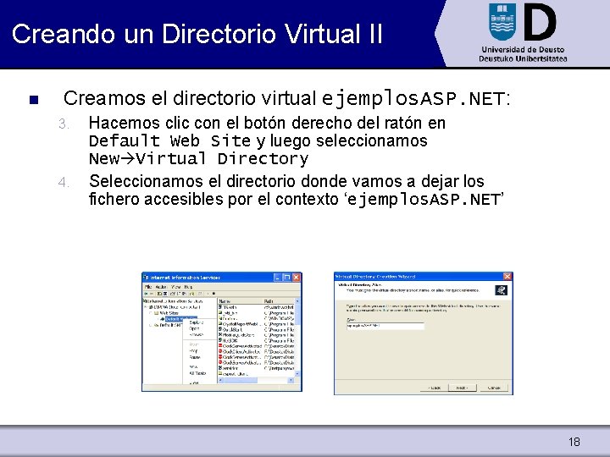Screen dimensions: 610x457
Task: Click Cancel in the Virtual Directory Creation Wizard
Action: (x=494, y=388)
